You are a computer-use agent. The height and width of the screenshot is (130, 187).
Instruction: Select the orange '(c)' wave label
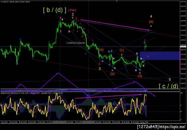pyautogui.click(x=122, y=50)
